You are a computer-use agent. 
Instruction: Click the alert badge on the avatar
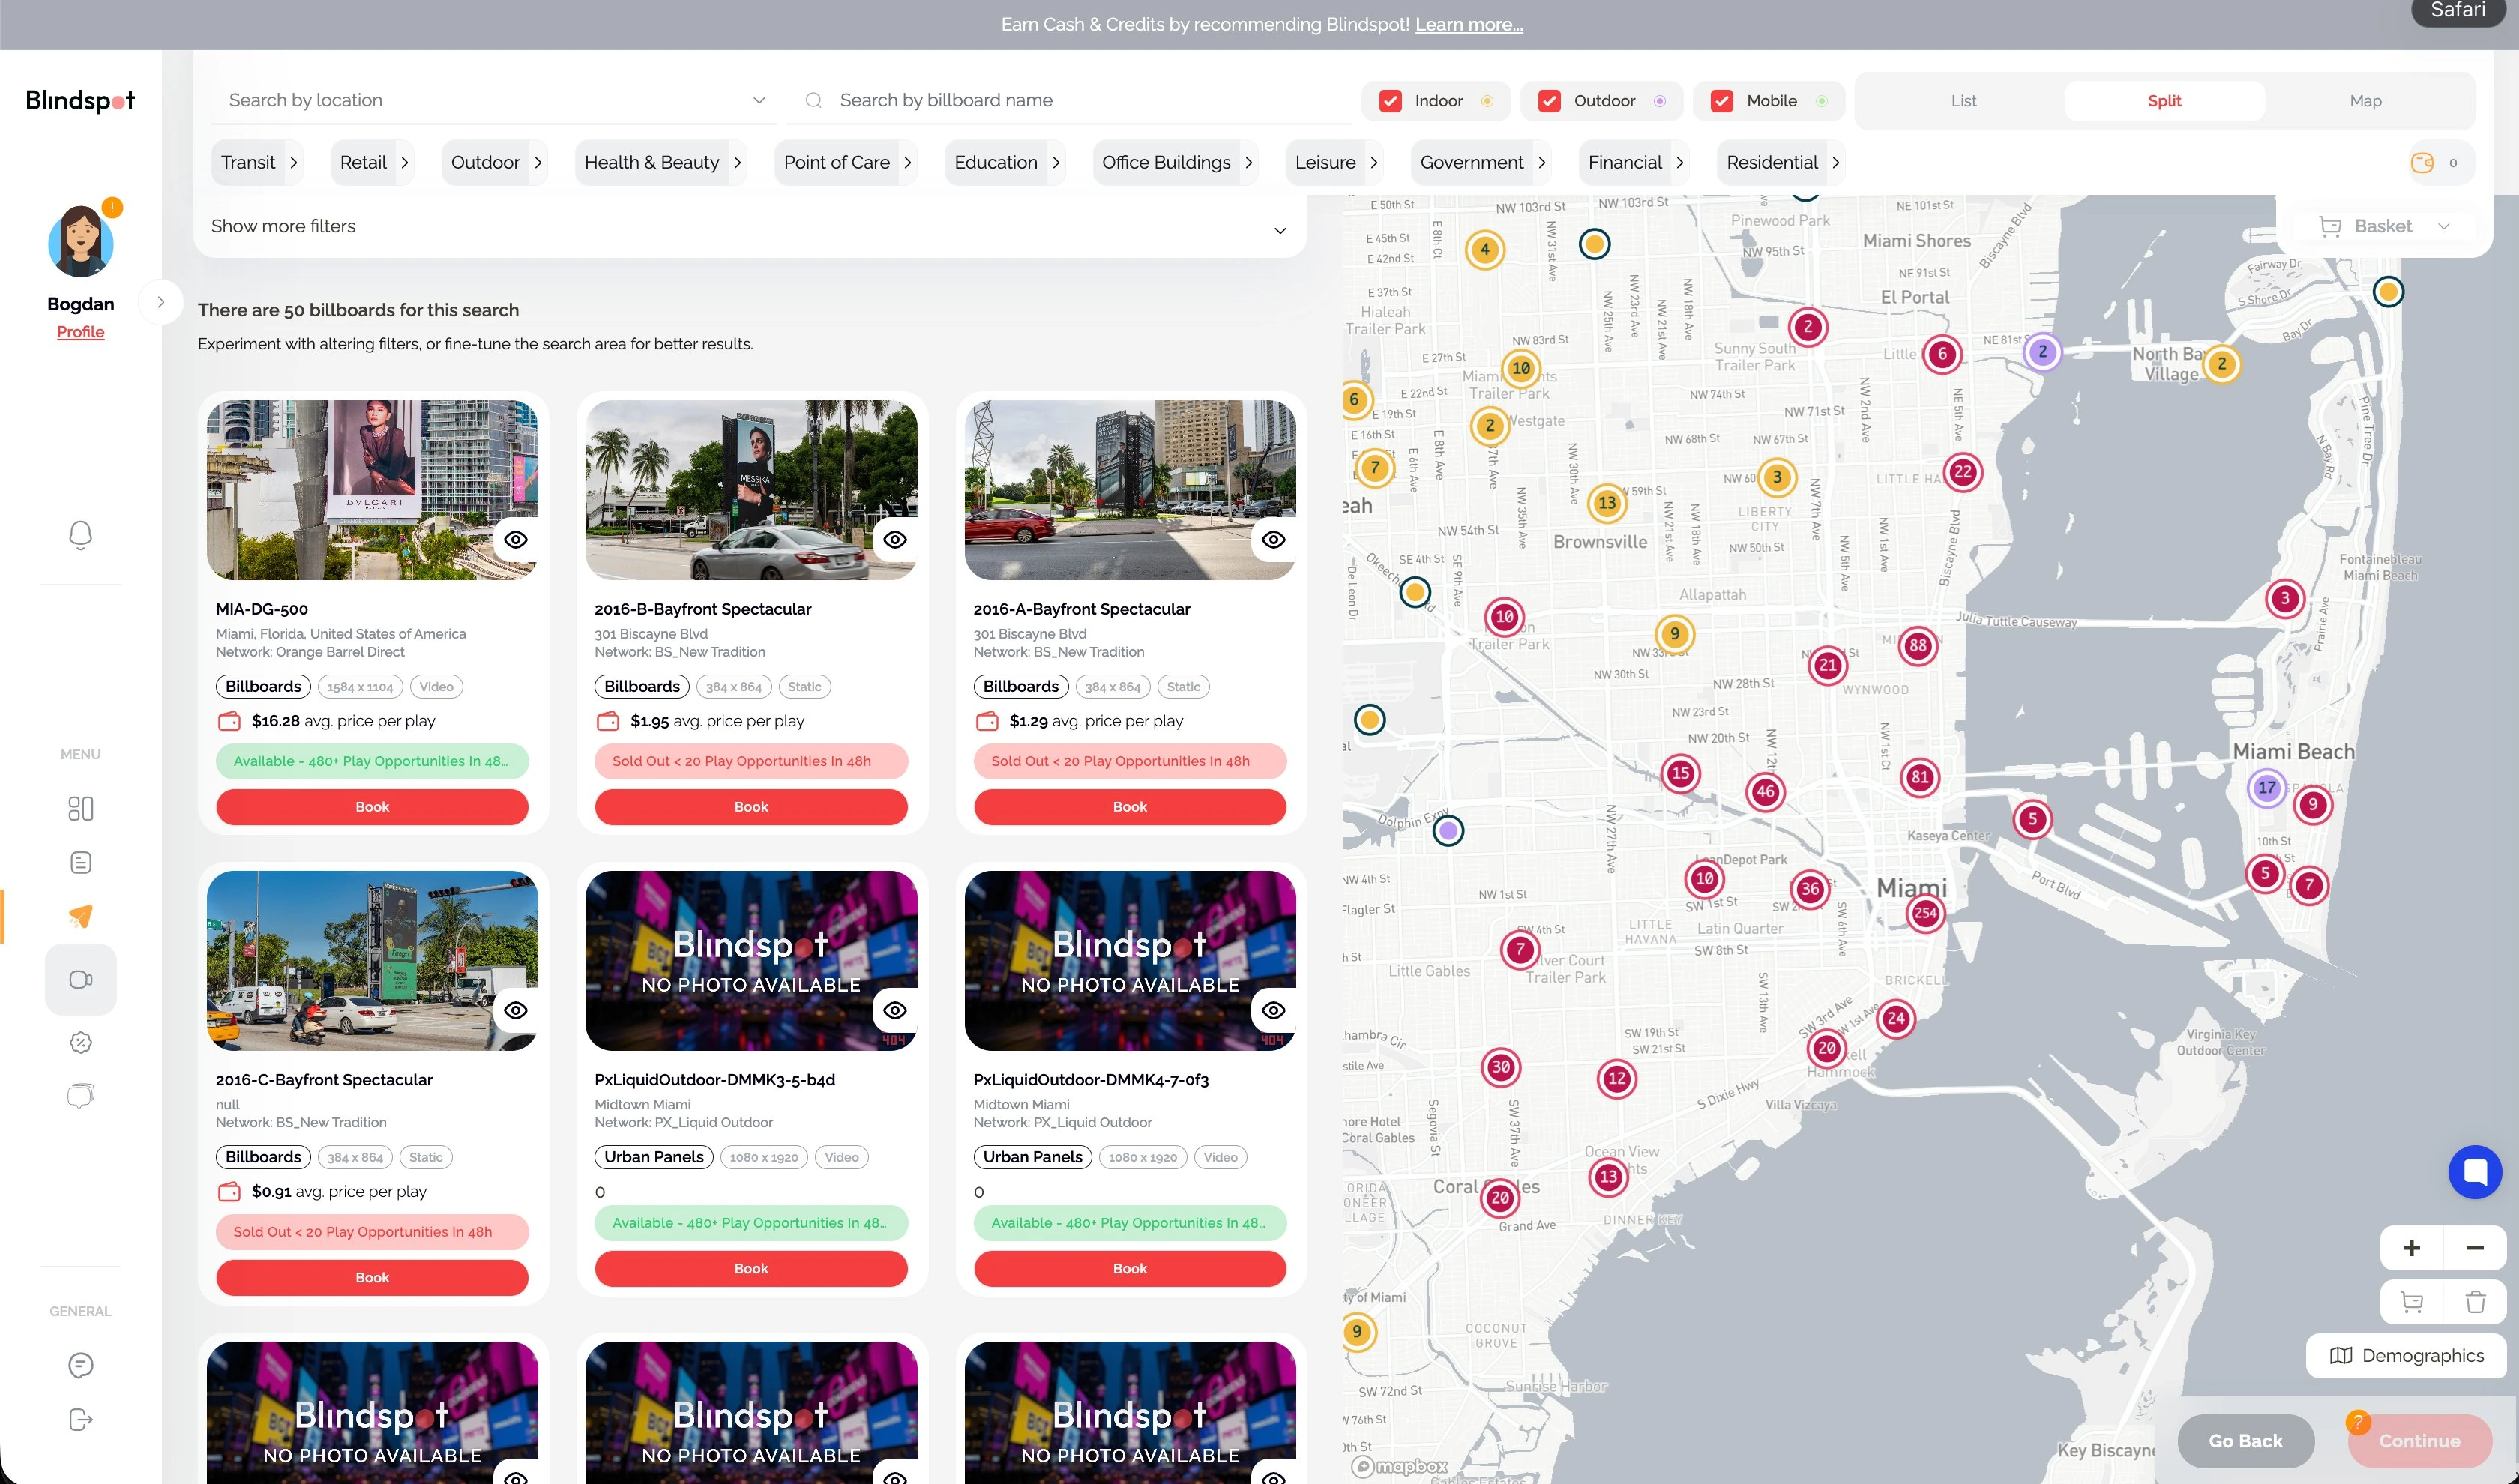(x=112, y=207)
